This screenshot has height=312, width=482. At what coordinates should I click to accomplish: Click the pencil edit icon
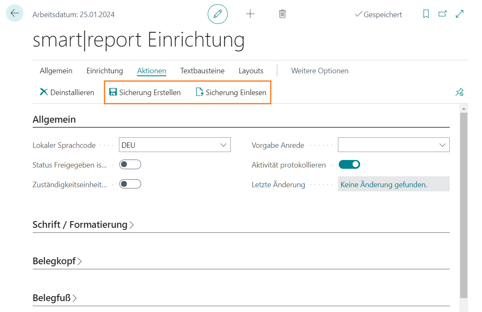pos(218,14)
